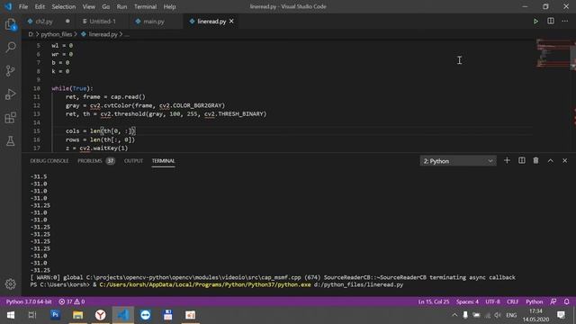Maximize the panel with up chevron
The image size is (576, 324).
pos(550,160)
